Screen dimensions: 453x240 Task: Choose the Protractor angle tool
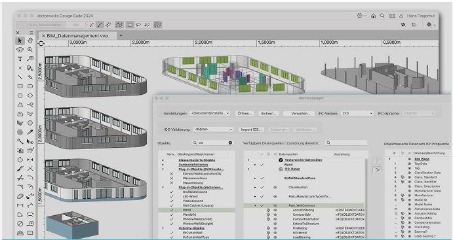[x=20, y=233]
